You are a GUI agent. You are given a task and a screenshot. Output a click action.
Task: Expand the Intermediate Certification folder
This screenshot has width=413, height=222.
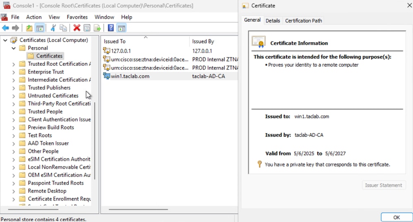point(14,80)
